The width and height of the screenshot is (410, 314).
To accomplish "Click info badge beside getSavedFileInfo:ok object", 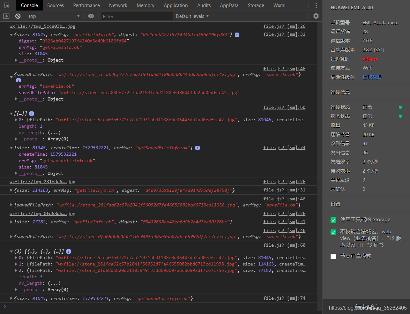I will [x=198, y=148].
